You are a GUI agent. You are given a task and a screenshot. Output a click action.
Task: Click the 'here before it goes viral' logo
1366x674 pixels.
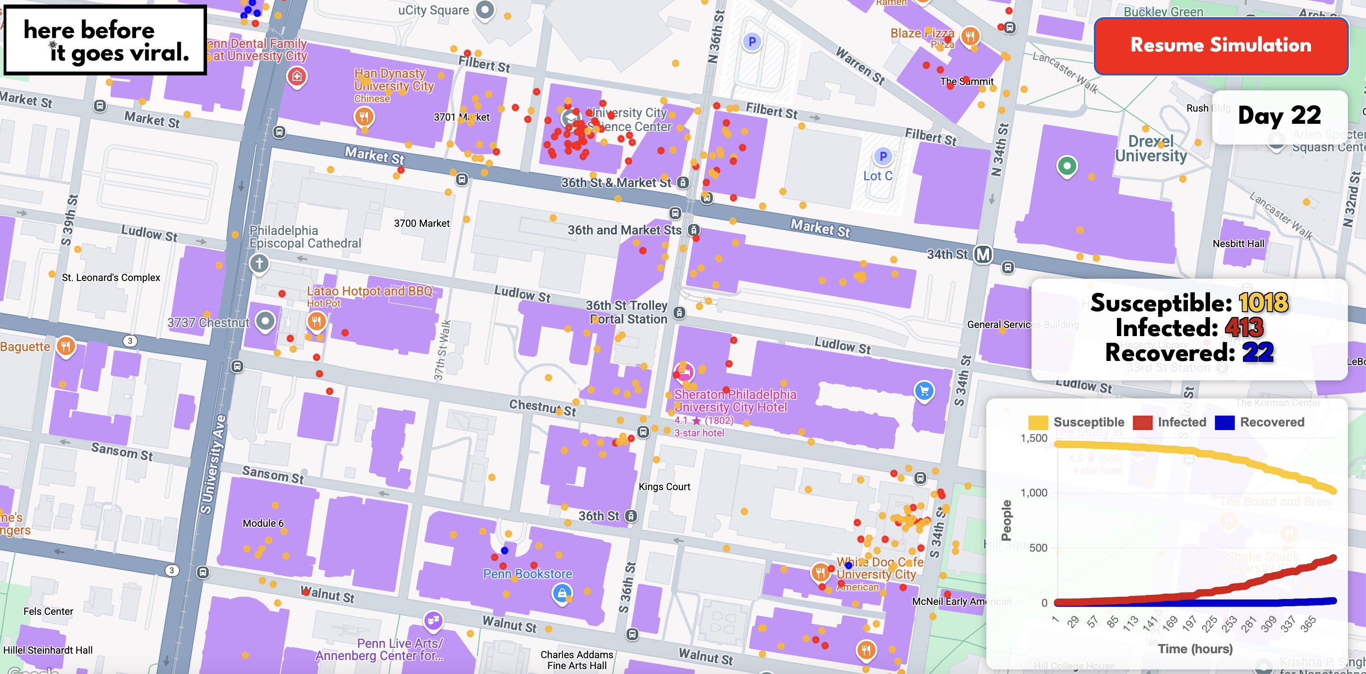point(105,40)
